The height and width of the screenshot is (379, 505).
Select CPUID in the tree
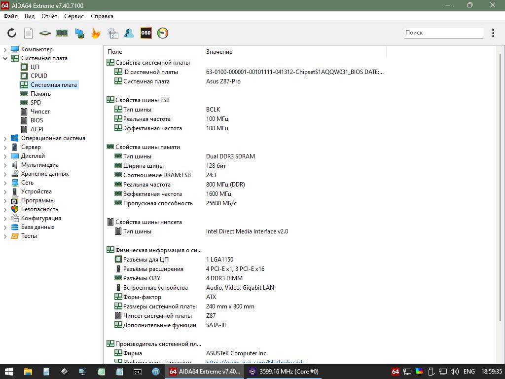39,76
